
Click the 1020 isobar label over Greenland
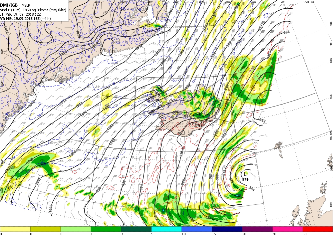coord(78,34)
